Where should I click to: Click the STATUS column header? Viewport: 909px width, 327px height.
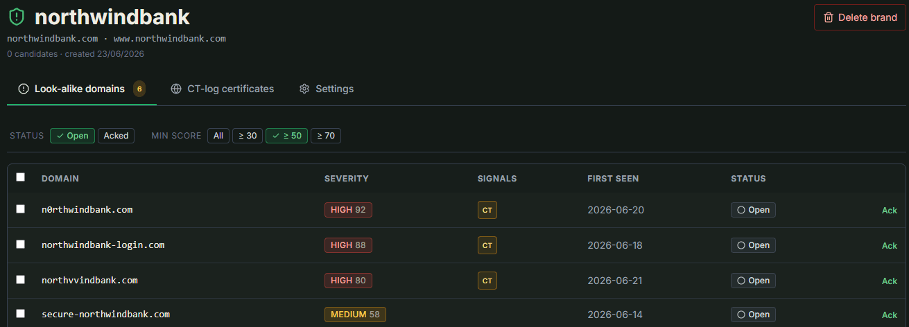click(748, 178)
